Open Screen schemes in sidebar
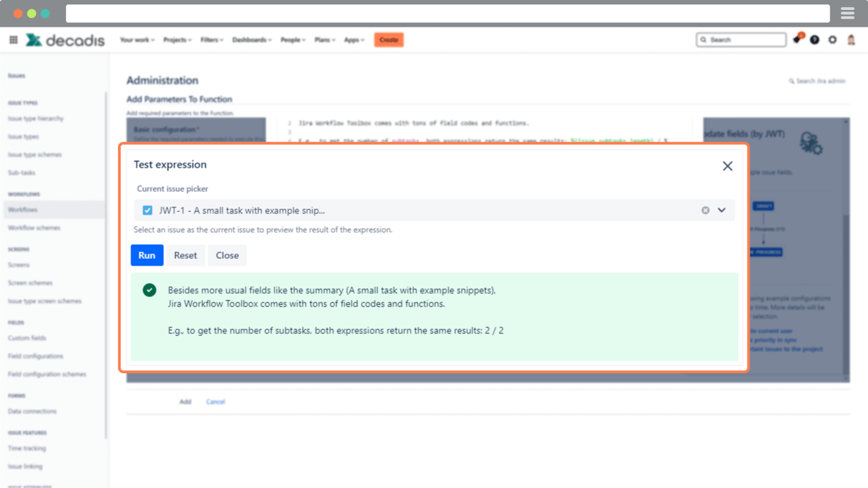Image resolution: width=868 pixels, height=488 pixels. pyautogui.click(x=30, y=283)
